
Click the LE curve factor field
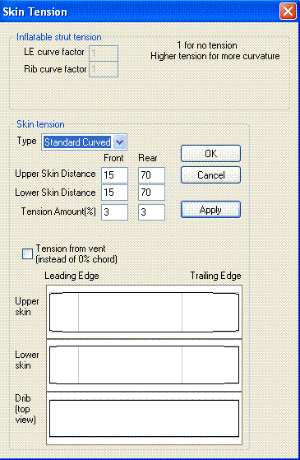pos(104,53)
